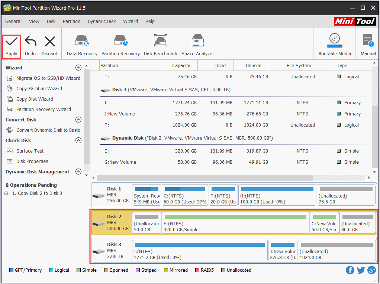Expand pending operation Copy Disk 2 to Disk 3
Screen dimensions: 380x284
coord(6,193)
